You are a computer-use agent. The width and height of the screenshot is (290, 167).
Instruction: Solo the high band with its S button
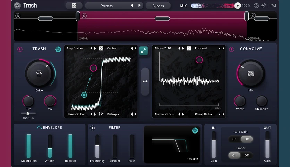point(253,16)
